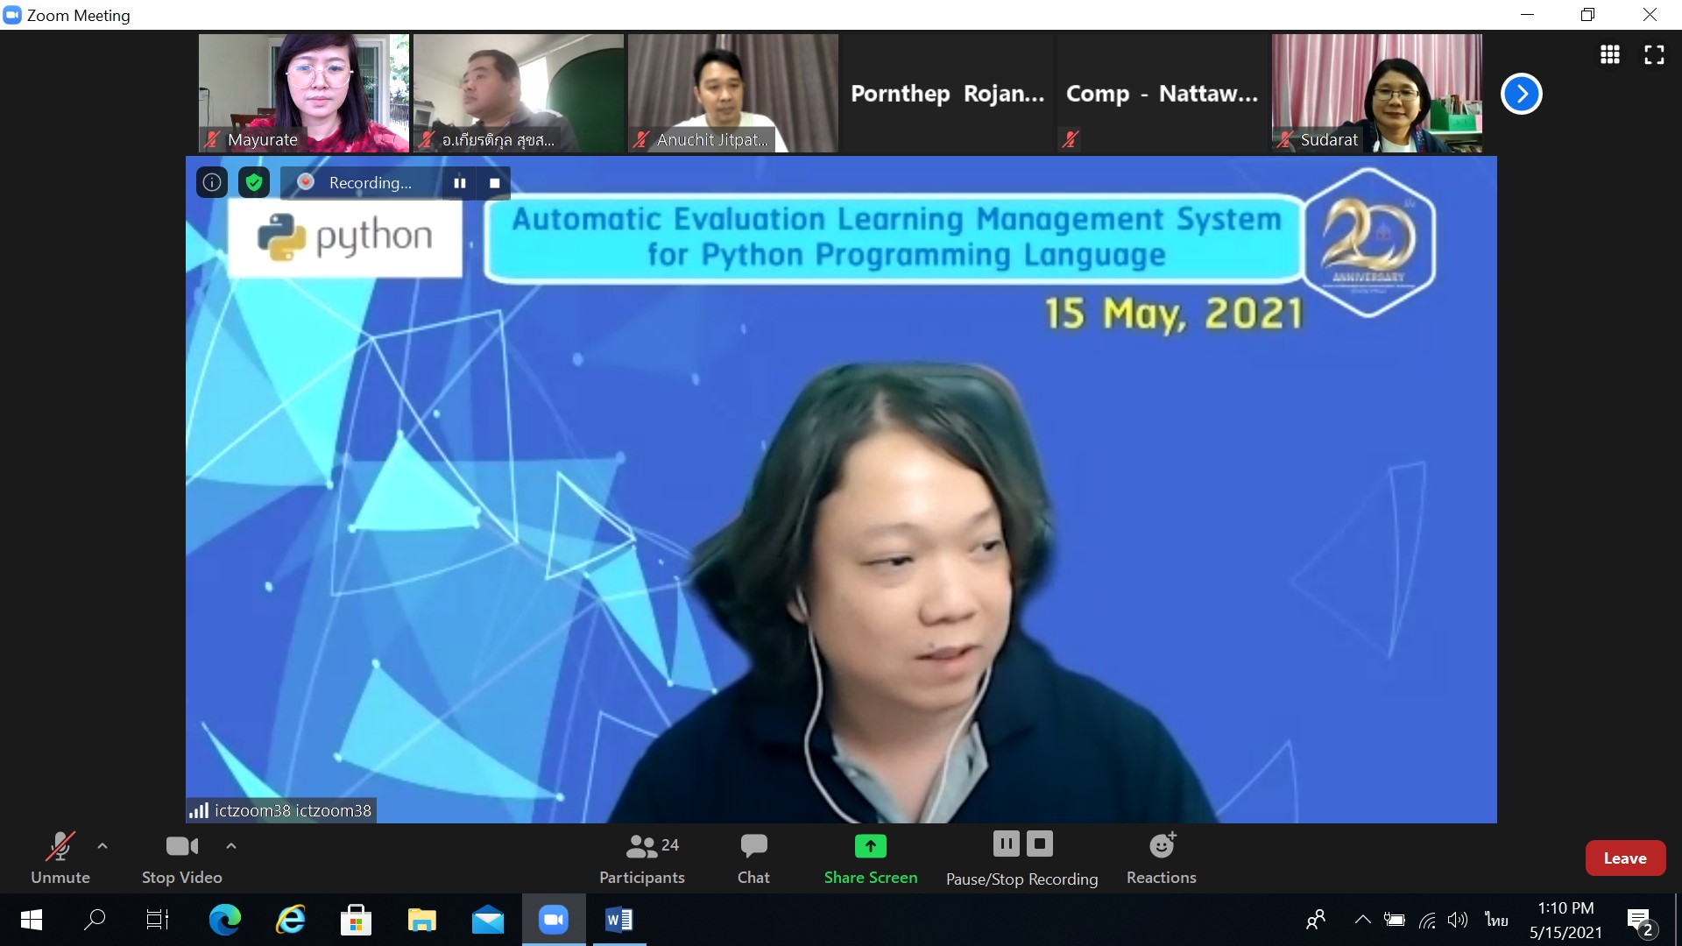Open Microsoft Store from taskbar
Screen dimensions: 1682x946
(356, 920)
